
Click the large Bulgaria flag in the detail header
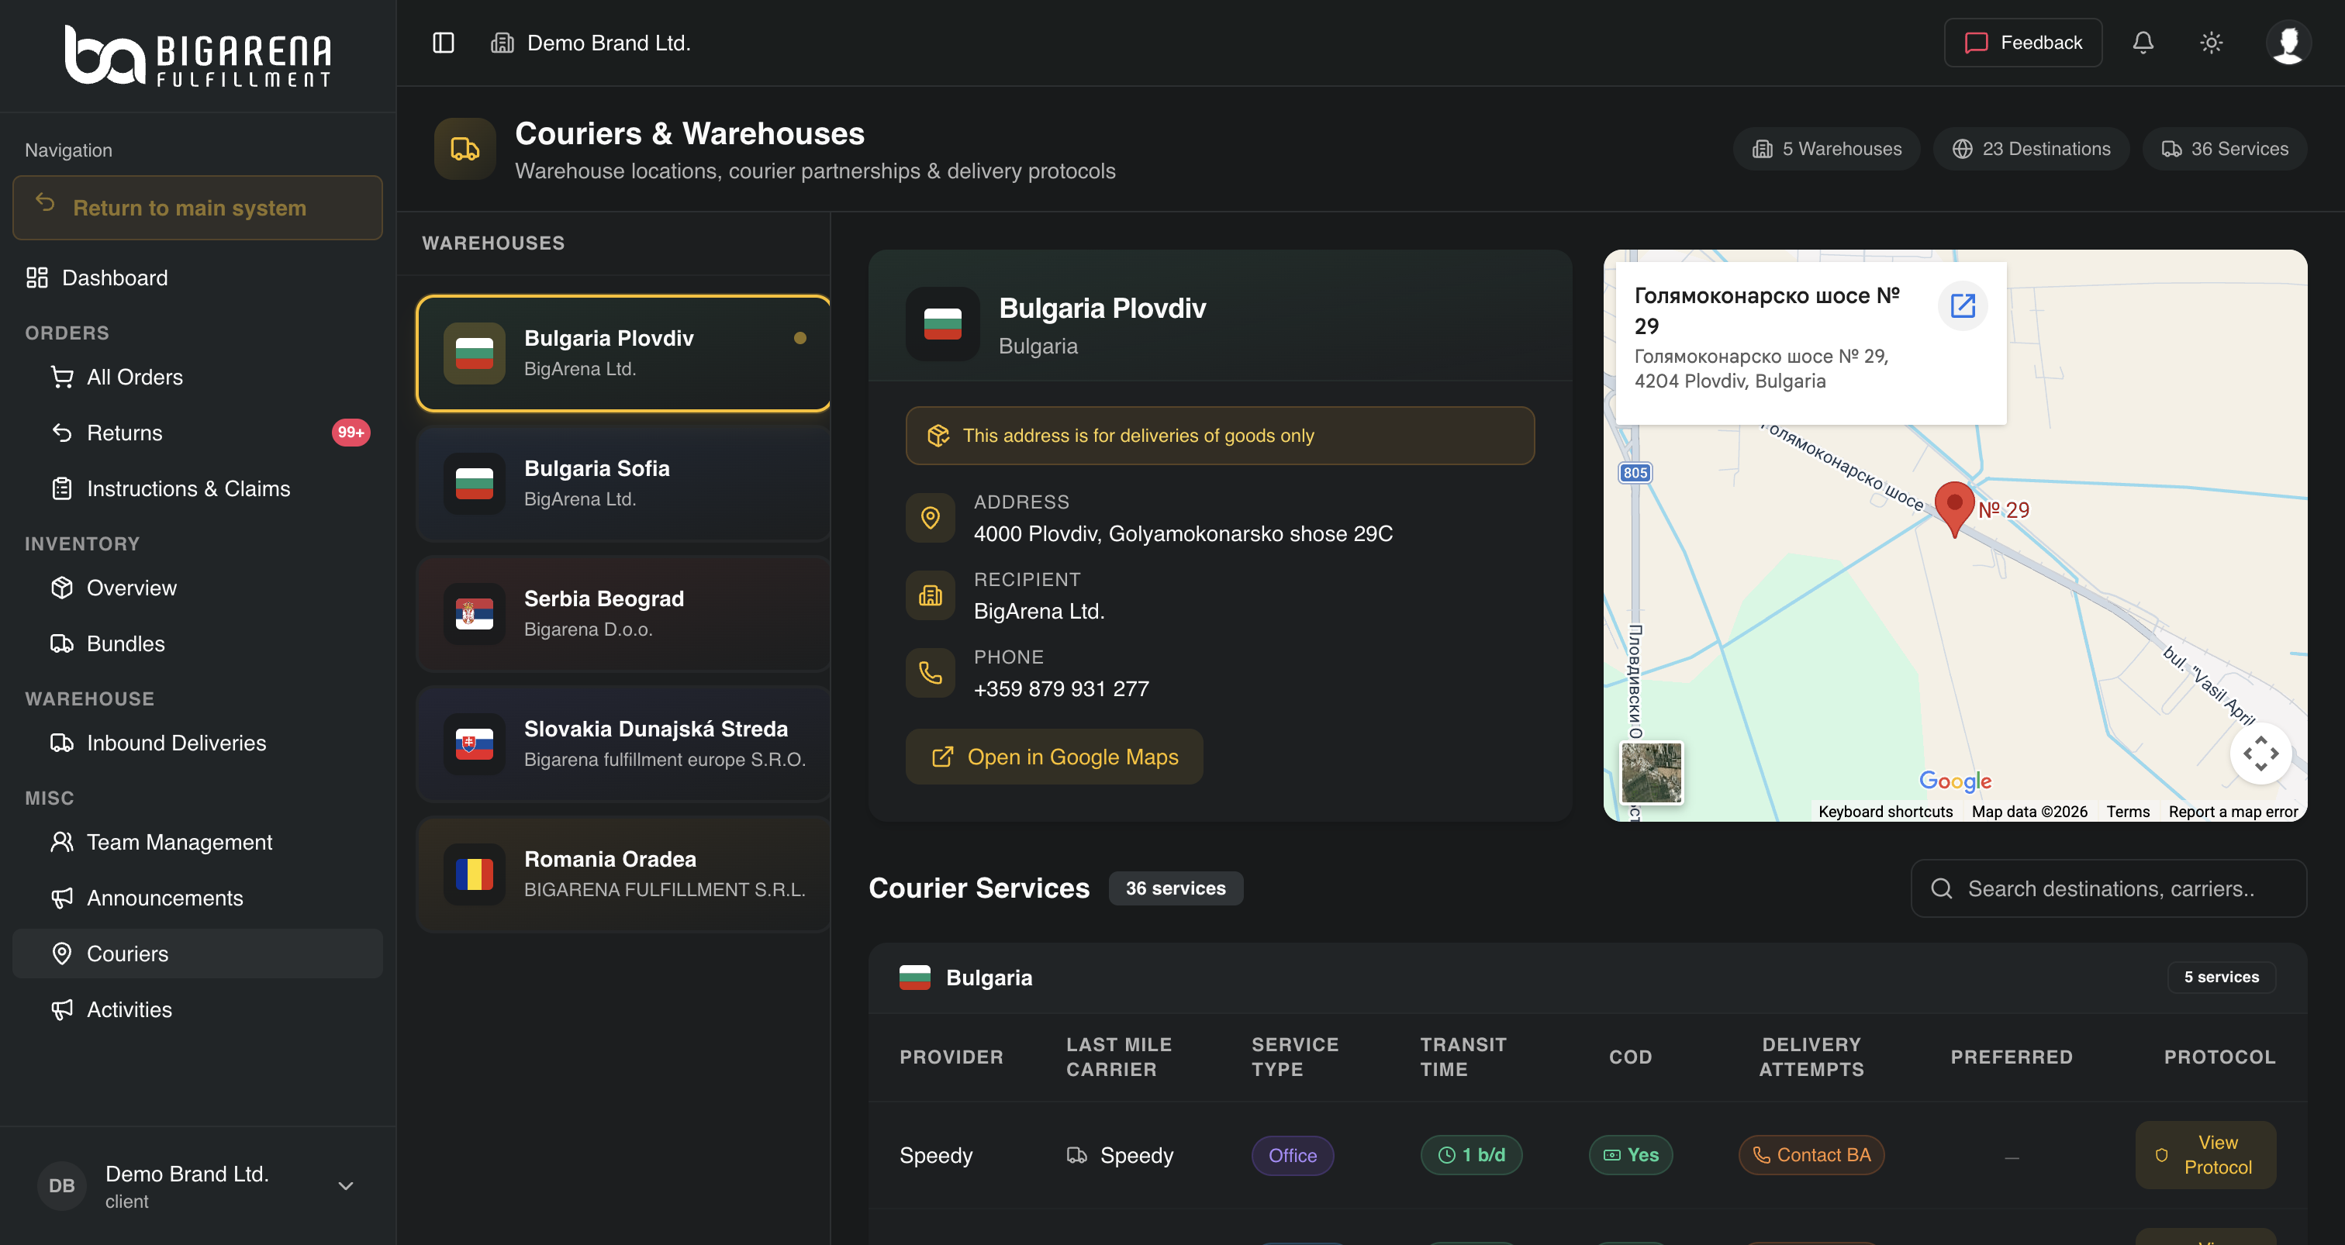click(943, 324)
